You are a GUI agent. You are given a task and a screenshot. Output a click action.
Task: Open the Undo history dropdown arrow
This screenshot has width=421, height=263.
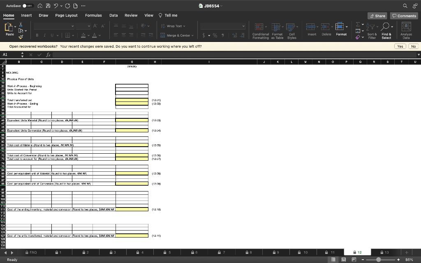point(61,6)
